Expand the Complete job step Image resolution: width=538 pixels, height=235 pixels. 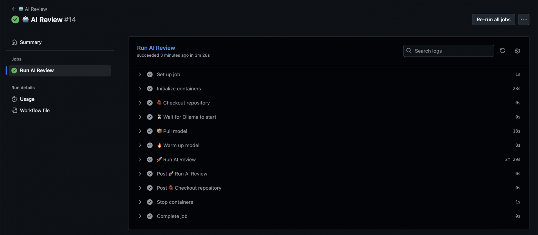click(140, 216)
